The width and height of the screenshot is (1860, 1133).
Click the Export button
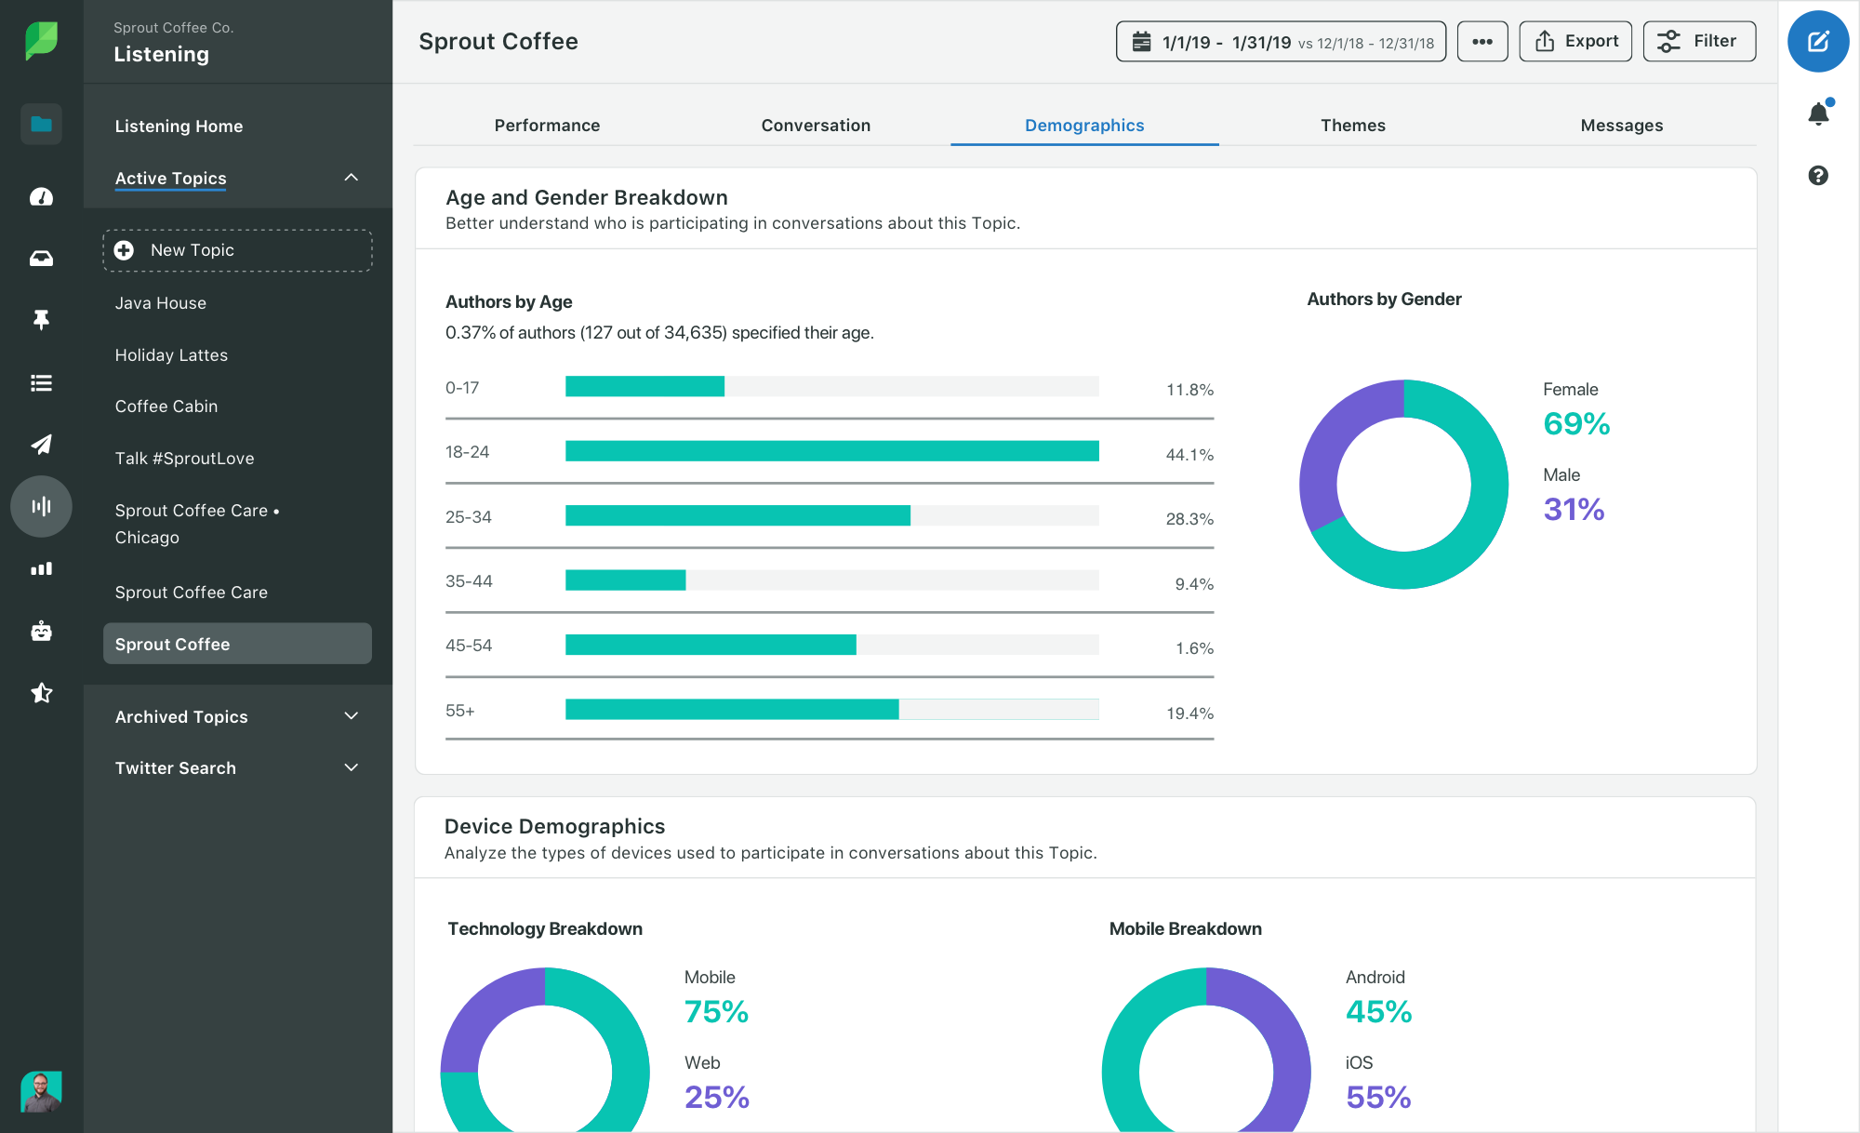point(1575,41)
